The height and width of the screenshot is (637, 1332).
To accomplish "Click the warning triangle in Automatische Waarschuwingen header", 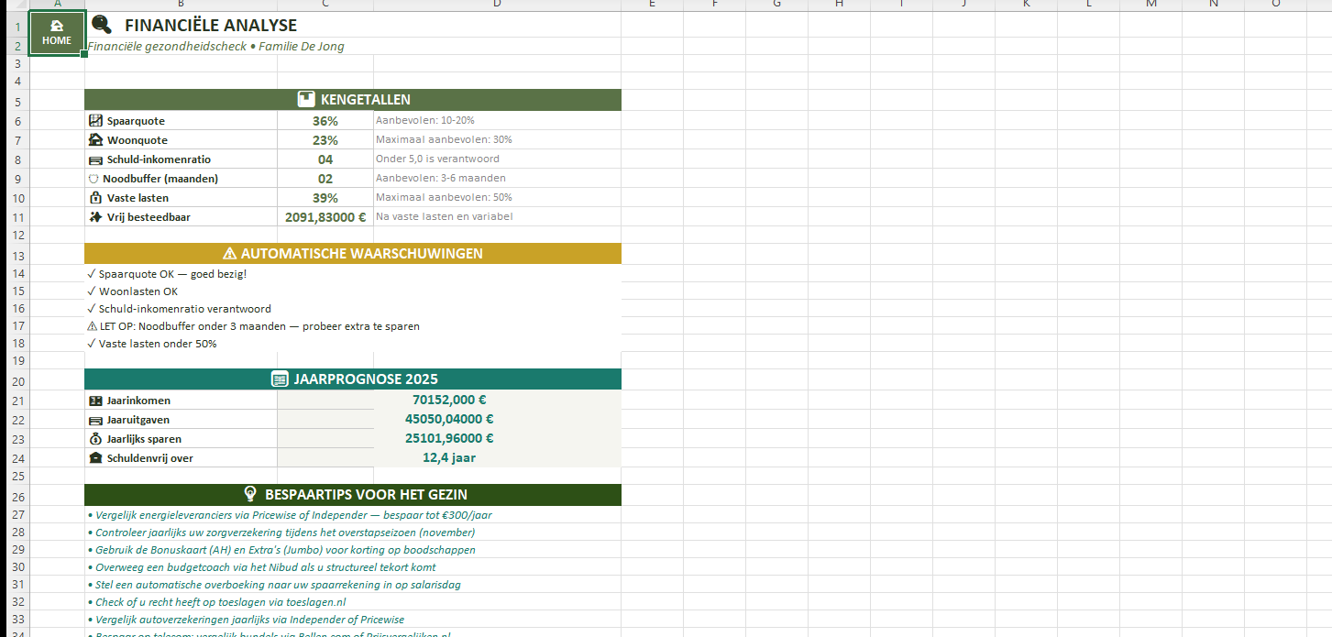I will pyautogui.click(x=229, y=254).
